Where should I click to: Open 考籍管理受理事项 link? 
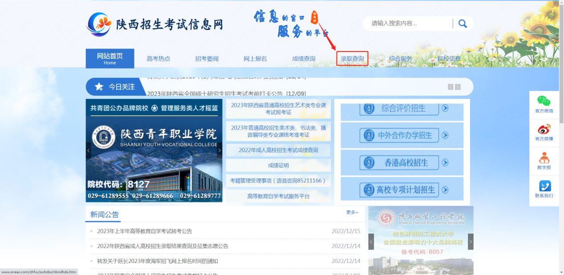click(278, 181)
